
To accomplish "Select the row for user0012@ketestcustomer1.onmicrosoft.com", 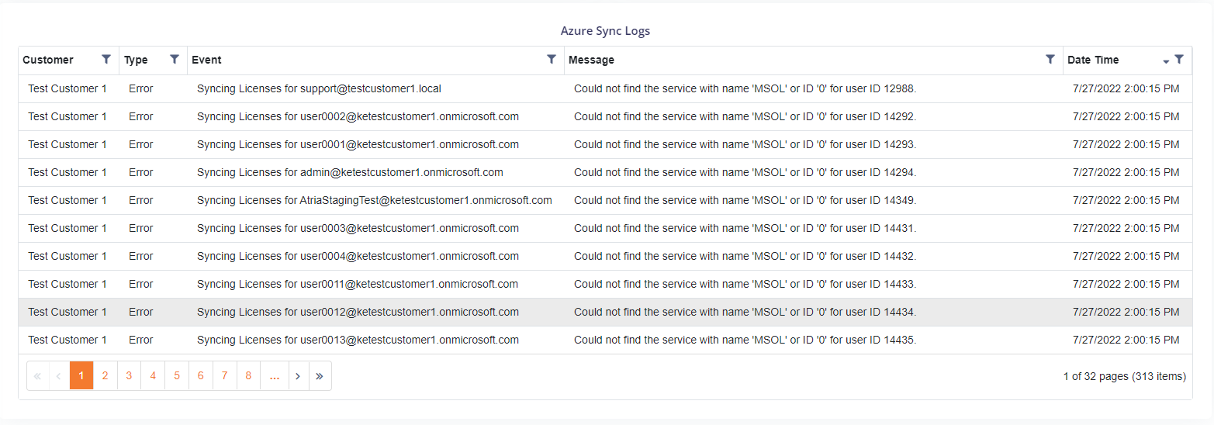I will tap(605, 312).
